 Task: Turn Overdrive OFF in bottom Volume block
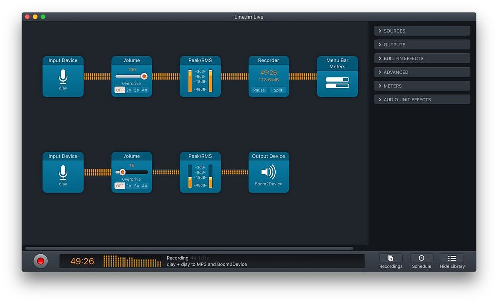[x=120, y=186]
